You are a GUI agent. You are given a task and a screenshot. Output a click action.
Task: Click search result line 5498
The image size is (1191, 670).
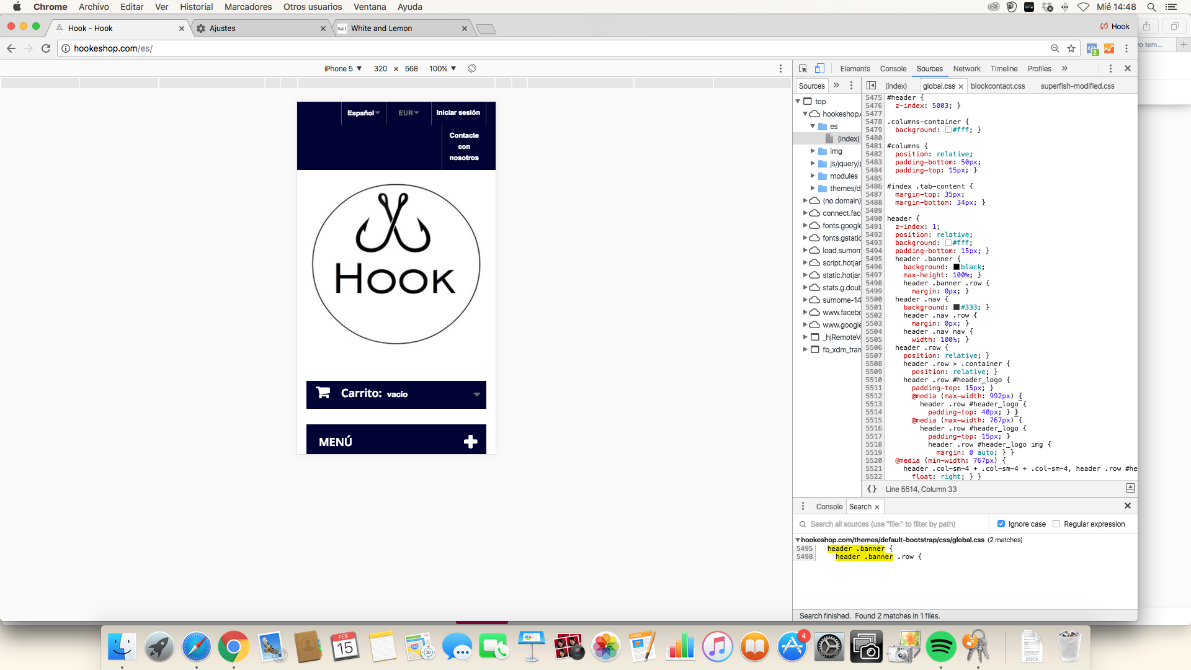pos(878,556)
